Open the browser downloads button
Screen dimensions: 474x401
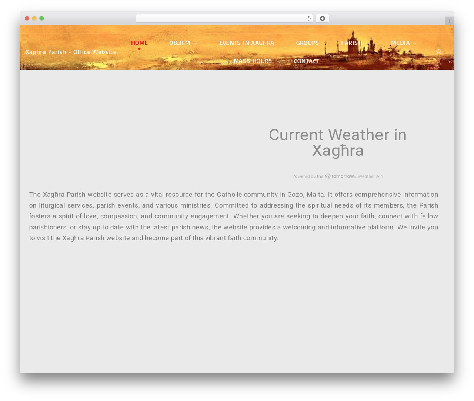[x=322, y=18]
